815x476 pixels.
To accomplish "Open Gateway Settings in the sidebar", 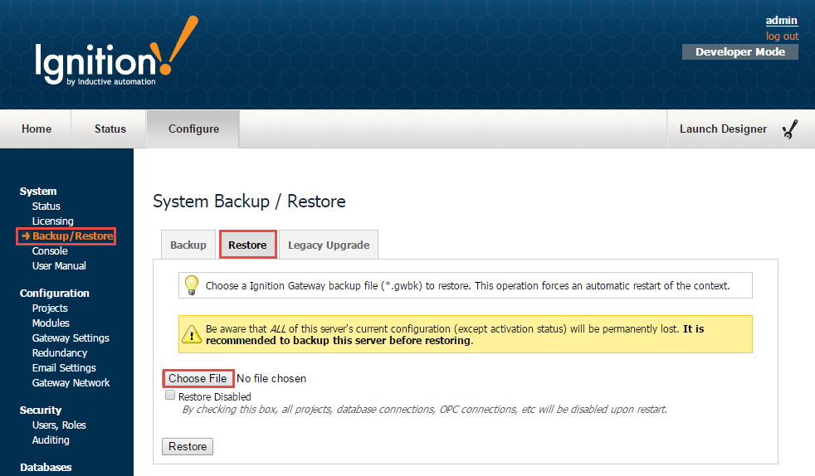I will point(71,338).
